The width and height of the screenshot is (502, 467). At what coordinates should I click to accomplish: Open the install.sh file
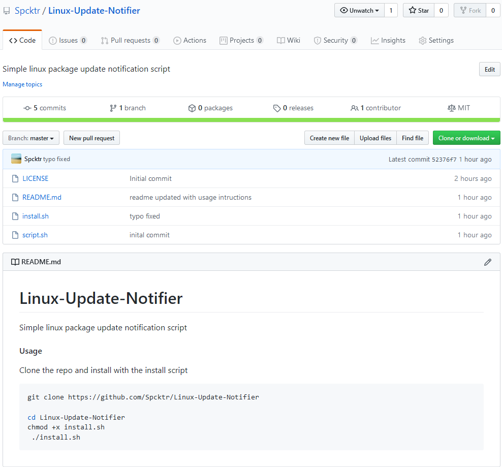36,216
